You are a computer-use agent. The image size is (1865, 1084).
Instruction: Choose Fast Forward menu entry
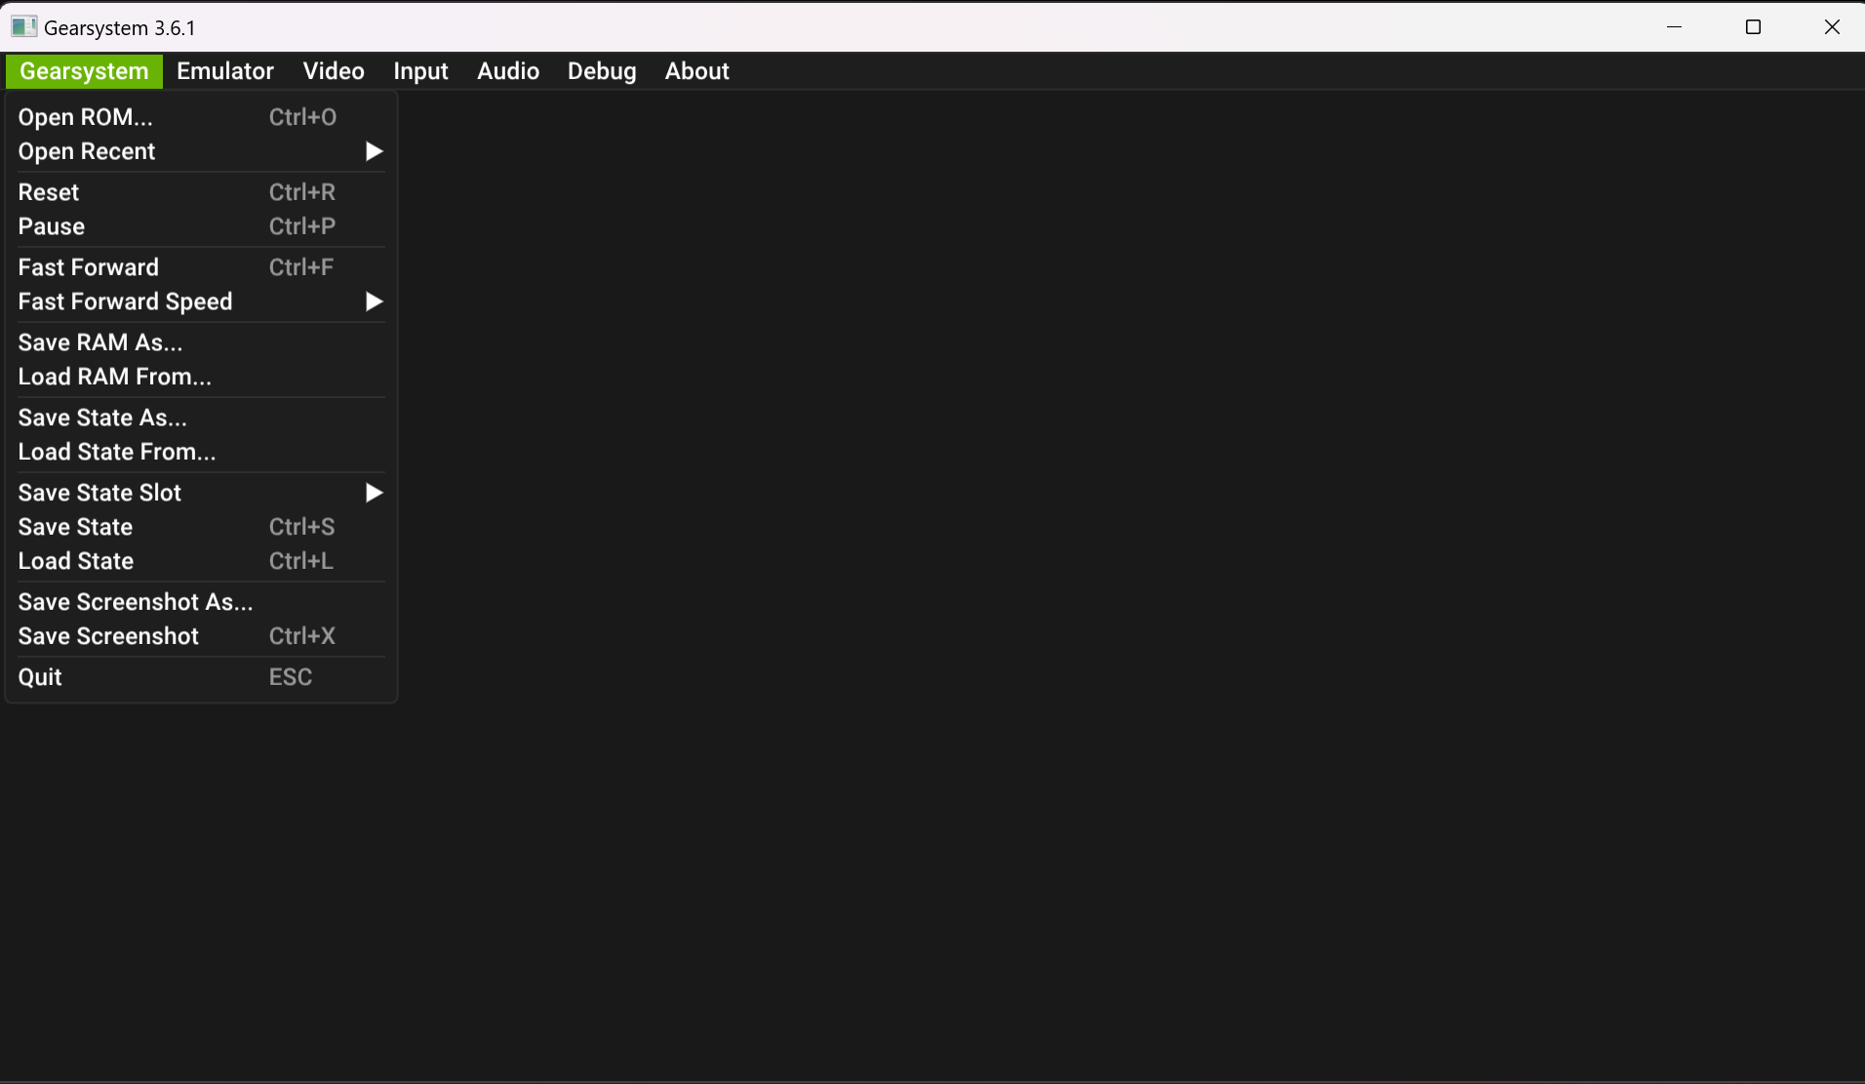[x=201, y=267]
